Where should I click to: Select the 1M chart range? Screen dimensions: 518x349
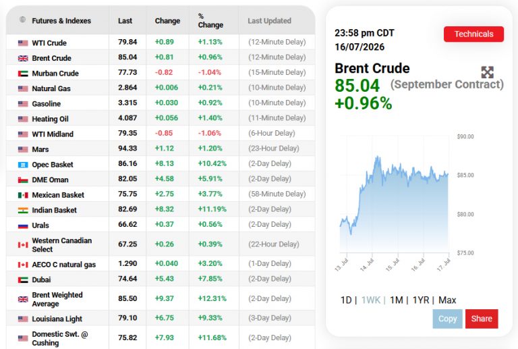[x=397, y=300]
